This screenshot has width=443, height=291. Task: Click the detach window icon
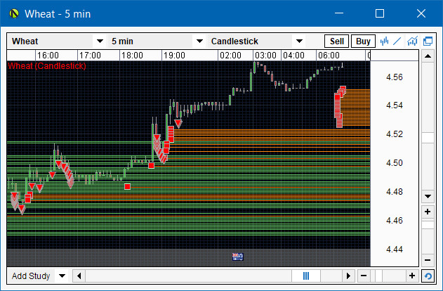(428, 41)
